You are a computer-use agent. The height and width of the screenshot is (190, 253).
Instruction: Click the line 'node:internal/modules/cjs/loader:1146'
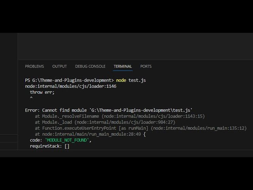tap(71, 86)
